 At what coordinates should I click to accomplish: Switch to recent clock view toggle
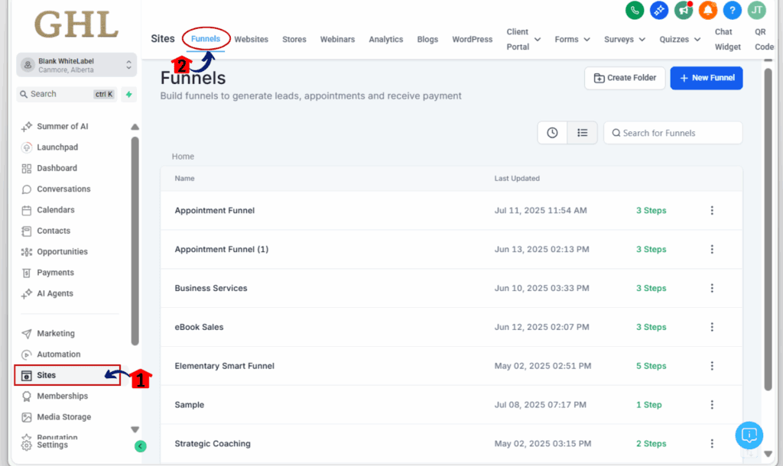pos(552,133)
